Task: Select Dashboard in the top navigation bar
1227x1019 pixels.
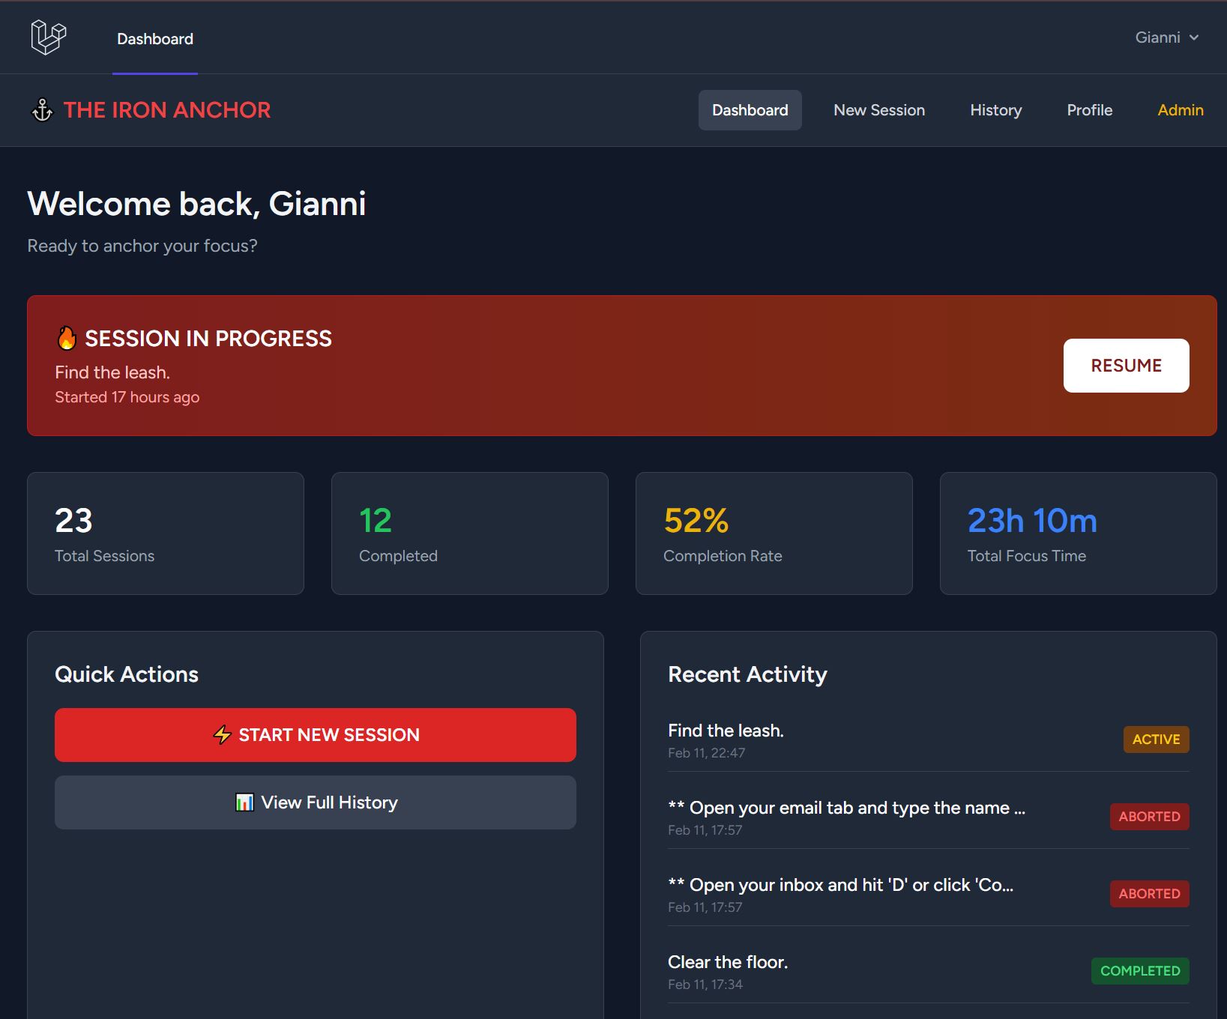Action: [750, 110]
